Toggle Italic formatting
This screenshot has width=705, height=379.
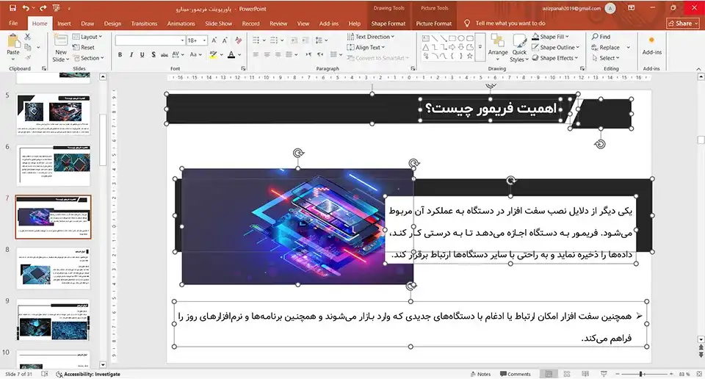point(131,54)
